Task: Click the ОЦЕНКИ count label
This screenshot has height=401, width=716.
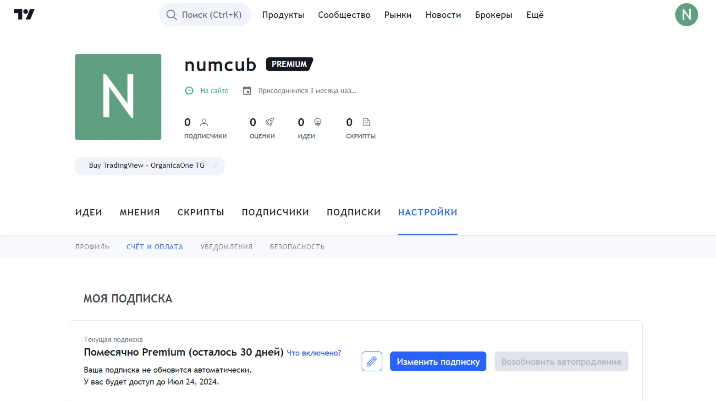Action: point(262,136)
